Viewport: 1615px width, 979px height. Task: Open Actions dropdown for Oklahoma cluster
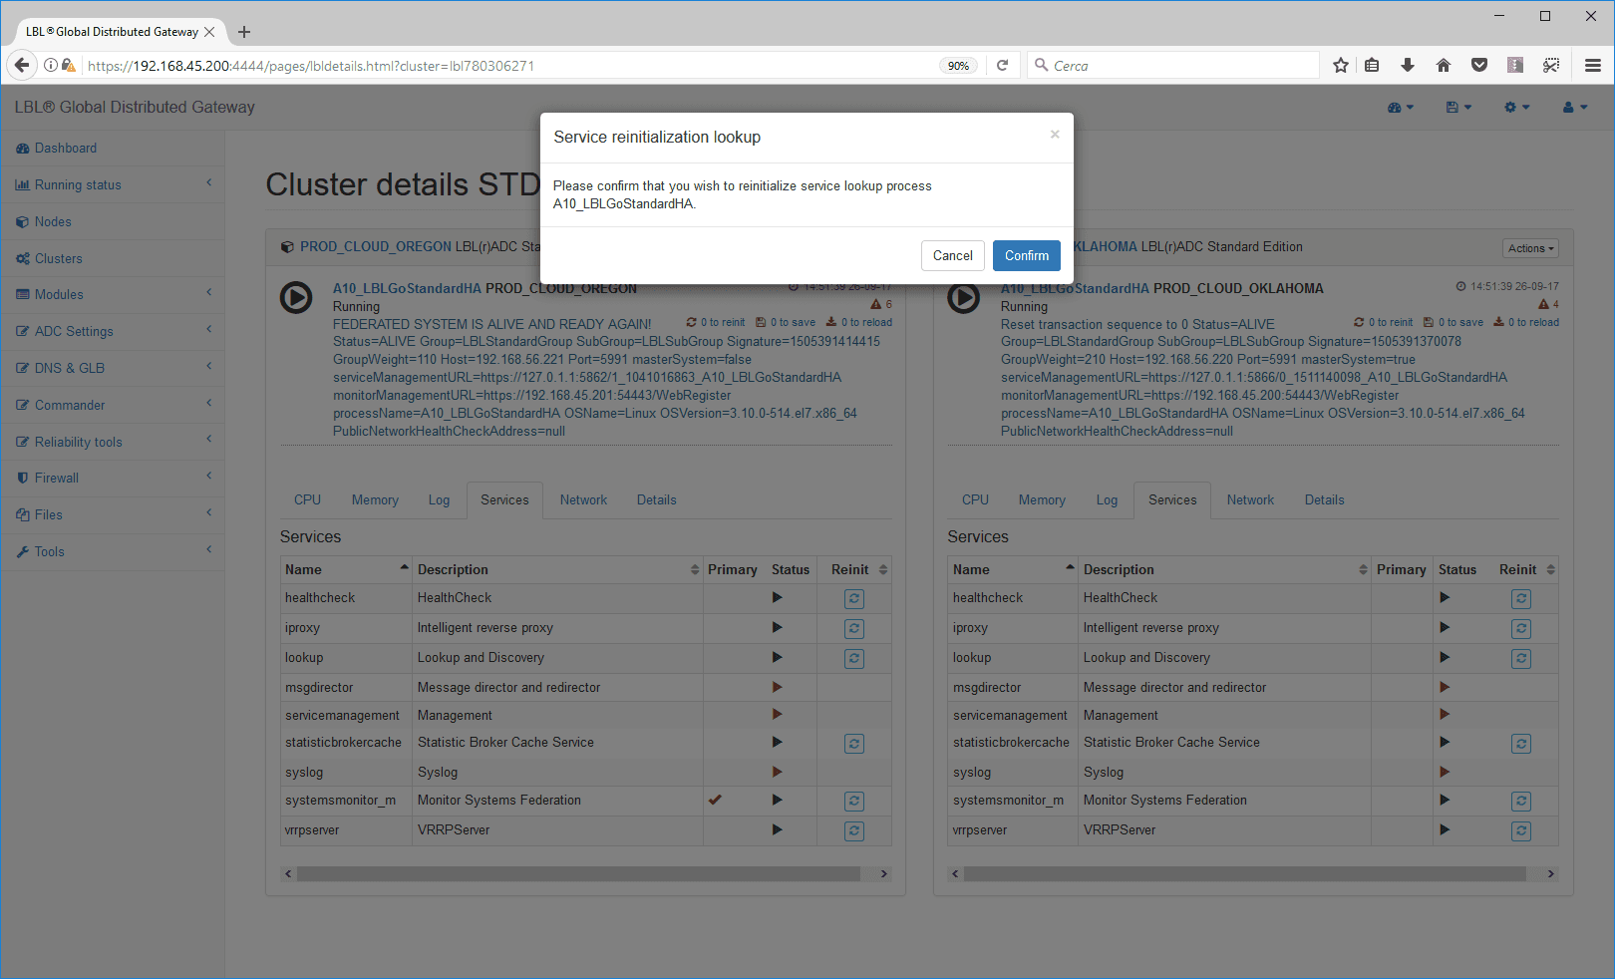1530,248
